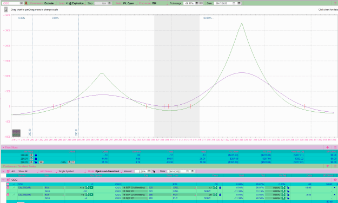Open the All 2 Series dropdown
This screenshot has height=203, width=338.
tap(48, 171)
